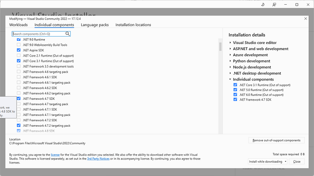Screen dimensions: 314x176
Task: Expand ASP.NET and web development details
Action: pyautogui.click(x=230, y=49)
